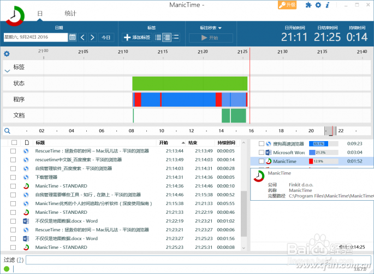Click Sogou browser icon in summary list

coord(268,144)
